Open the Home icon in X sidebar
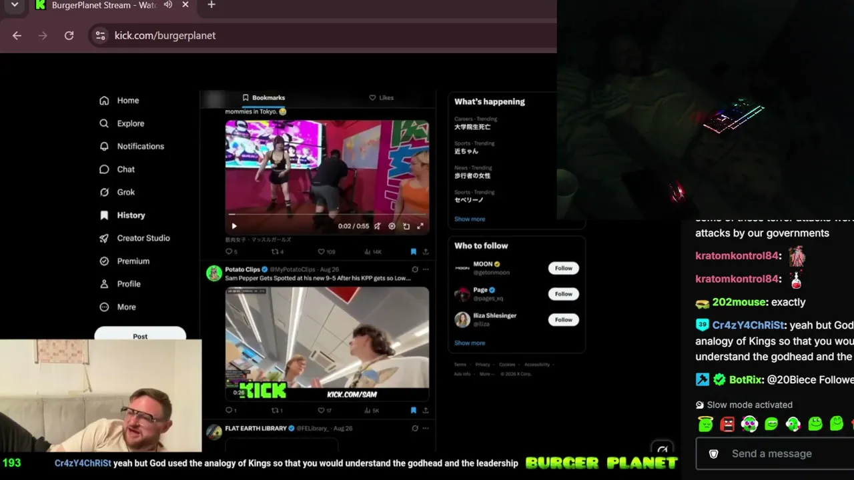 (104, 101)
